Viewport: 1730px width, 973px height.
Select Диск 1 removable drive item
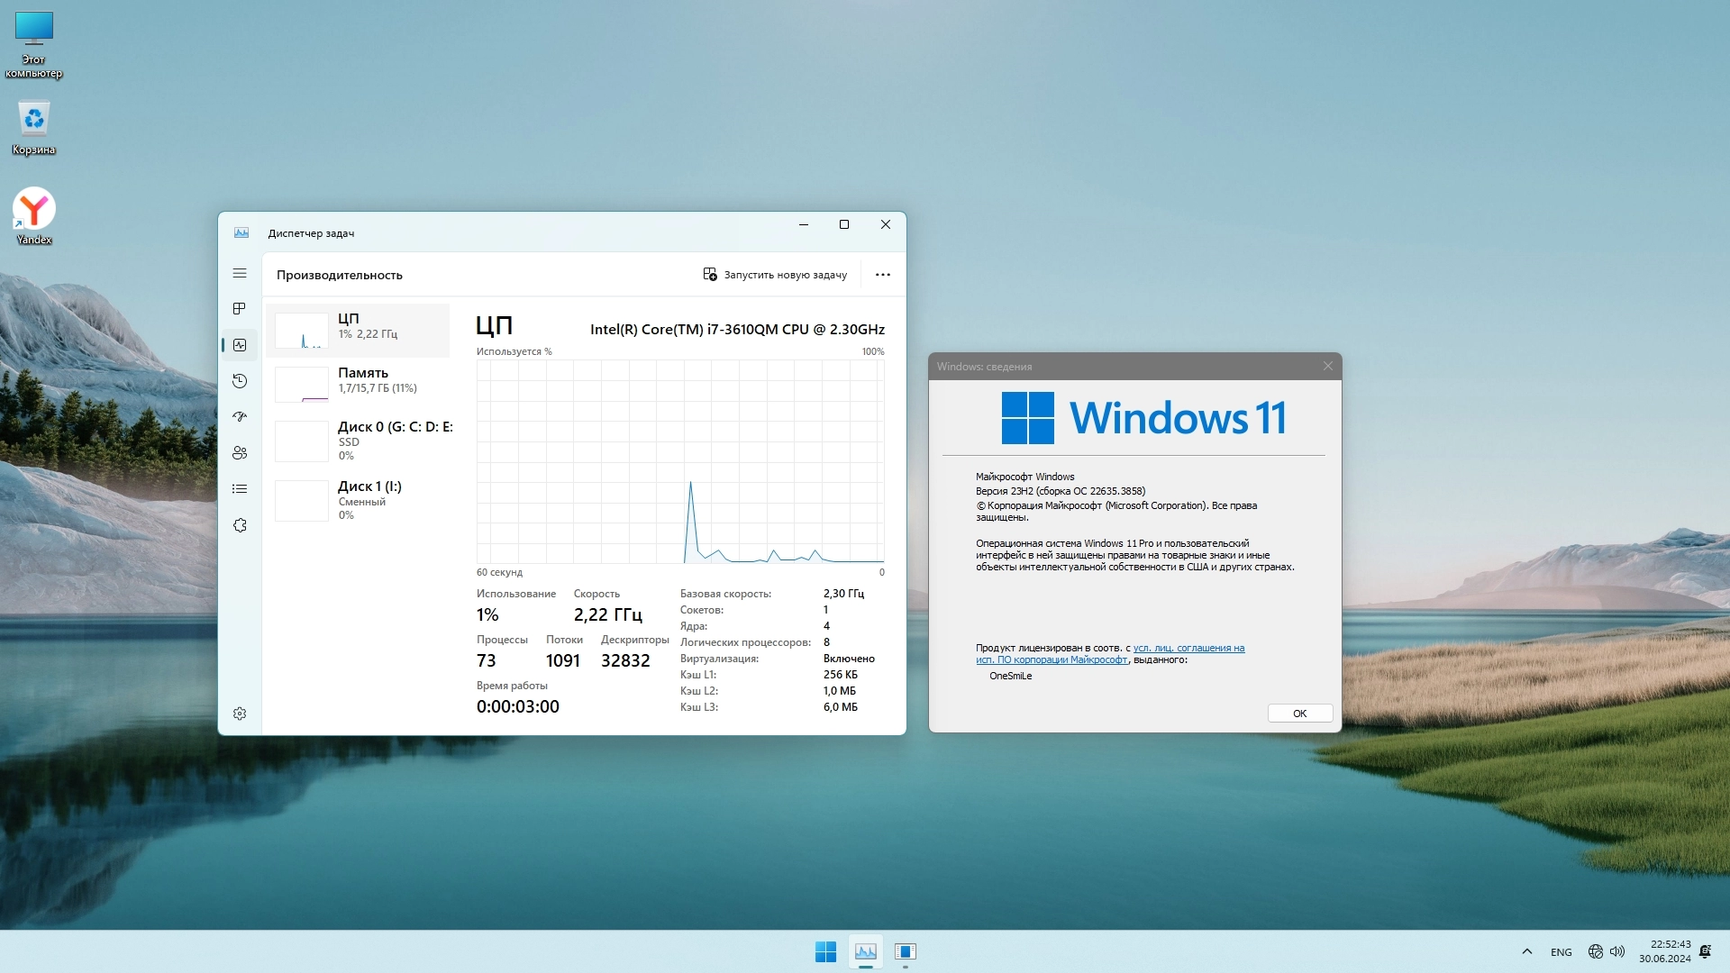coord(360,500)
